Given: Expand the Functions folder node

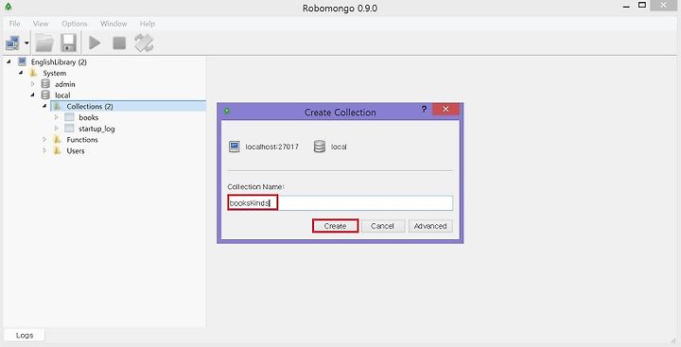Looking at the screenshot, I should [44, 139].
